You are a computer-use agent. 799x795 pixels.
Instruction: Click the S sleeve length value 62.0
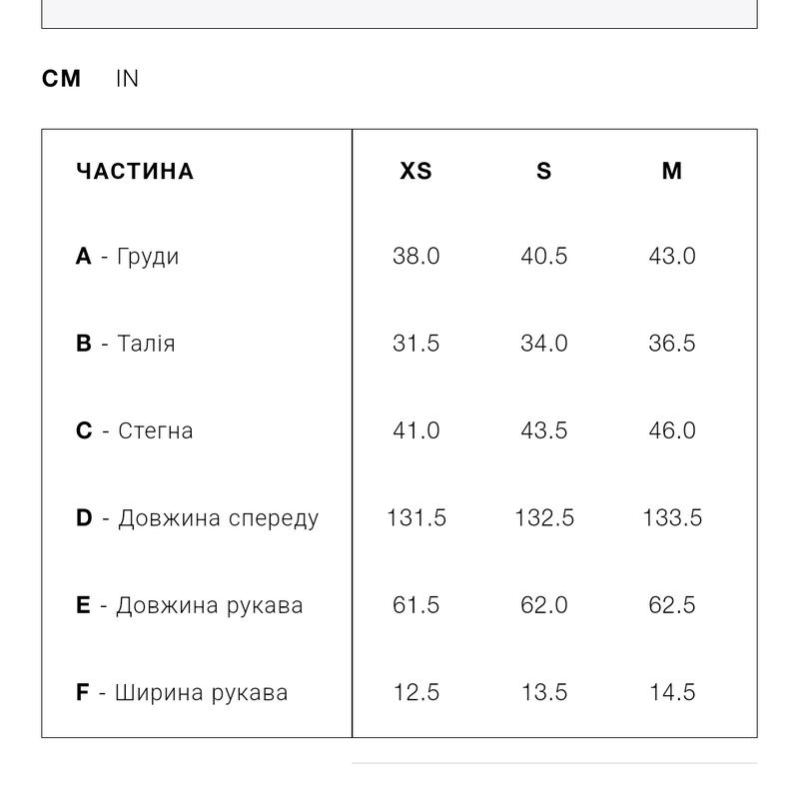[543, 605]
